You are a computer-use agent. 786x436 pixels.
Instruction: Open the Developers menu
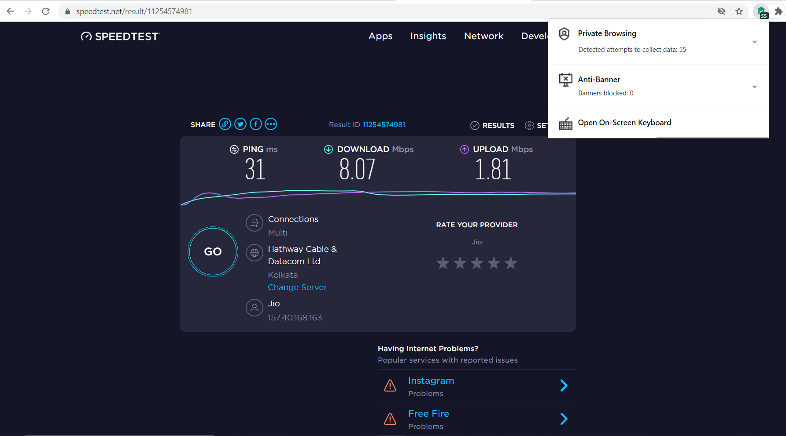click(x=535, y=36)
